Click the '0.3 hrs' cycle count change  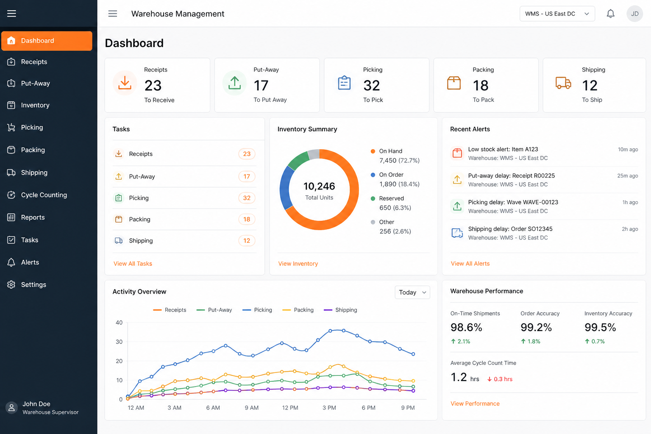pos(500,379)
